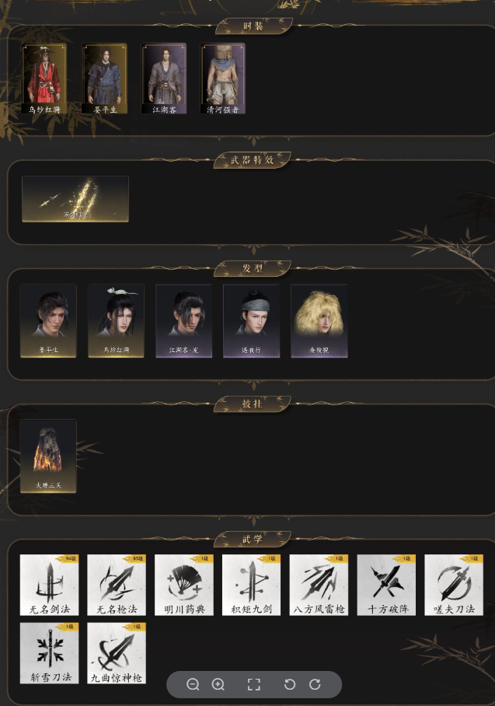Select the blonde curly hairstyle card
The height and width of the screenshot is (706, 495).
pos(319,321)
